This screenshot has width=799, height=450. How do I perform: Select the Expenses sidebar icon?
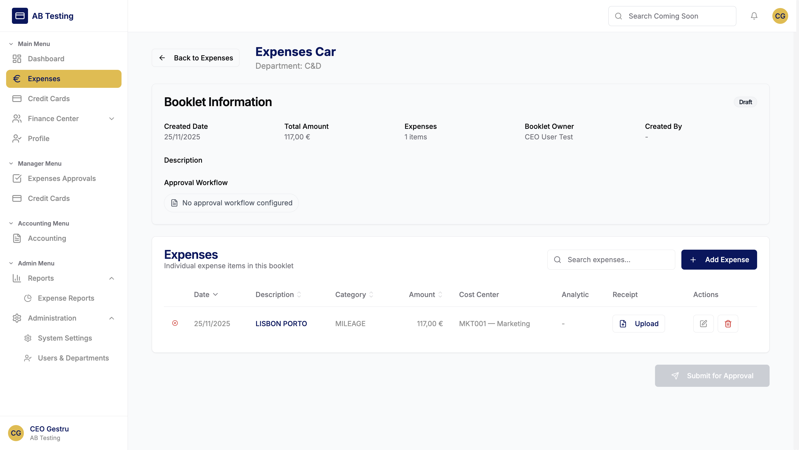(17, 79)
